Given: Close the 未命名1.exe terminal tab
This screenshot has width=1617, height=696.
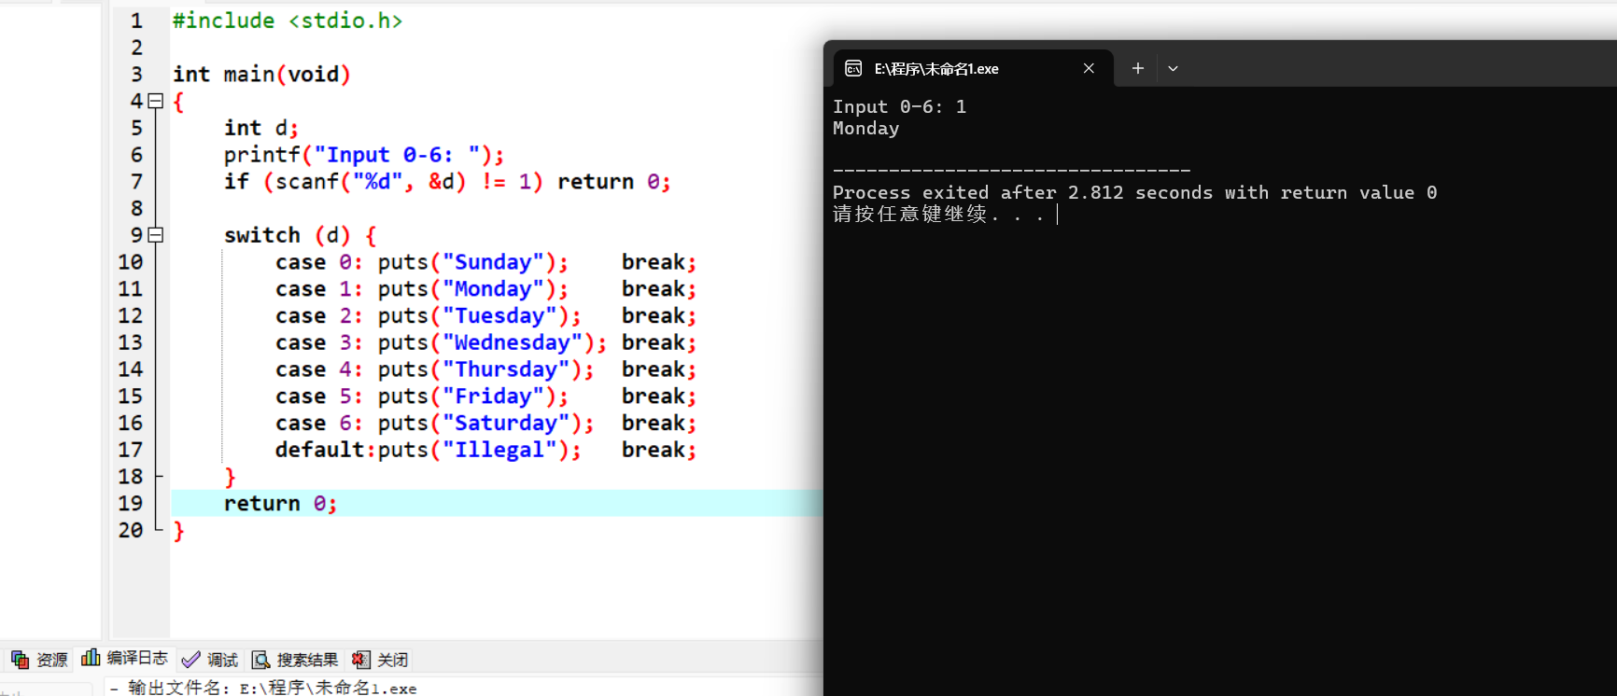Looking at the screenshot, I should (1089, 68).
